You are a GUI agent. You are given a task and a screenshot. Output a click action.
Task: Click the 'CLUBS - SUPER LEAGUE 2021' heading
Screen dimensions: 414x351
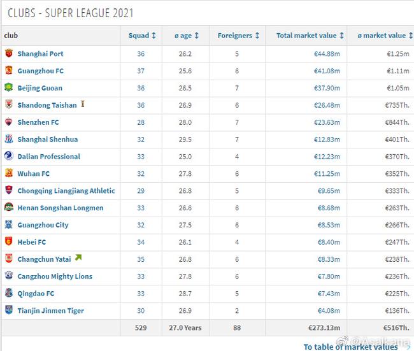tap(71, 13)
